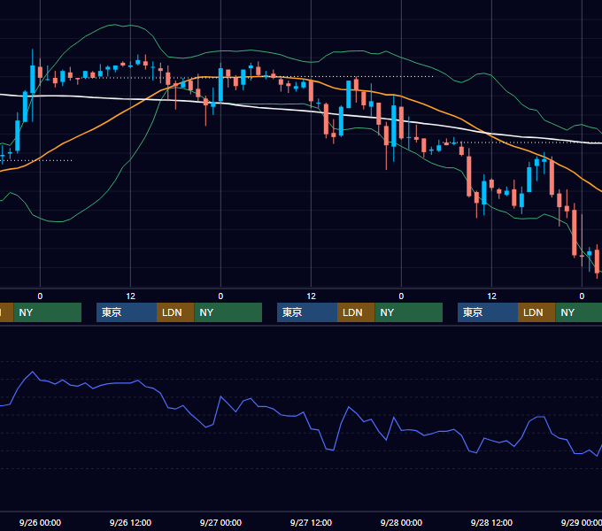Select the NY session block spanning 9/26 00:00

48,312
